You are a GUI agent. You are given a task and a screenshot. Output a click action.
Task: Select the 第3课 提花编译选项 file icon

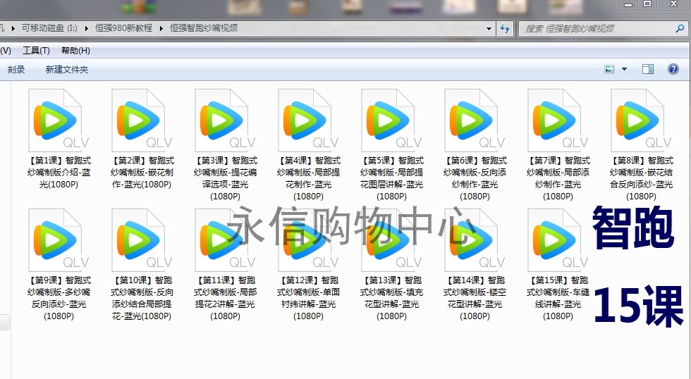(225, 120)
